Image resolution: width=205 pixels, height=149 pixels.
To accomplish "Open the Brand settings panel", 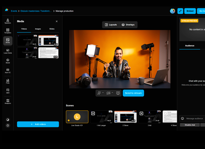I will click(x=8, y=61).
